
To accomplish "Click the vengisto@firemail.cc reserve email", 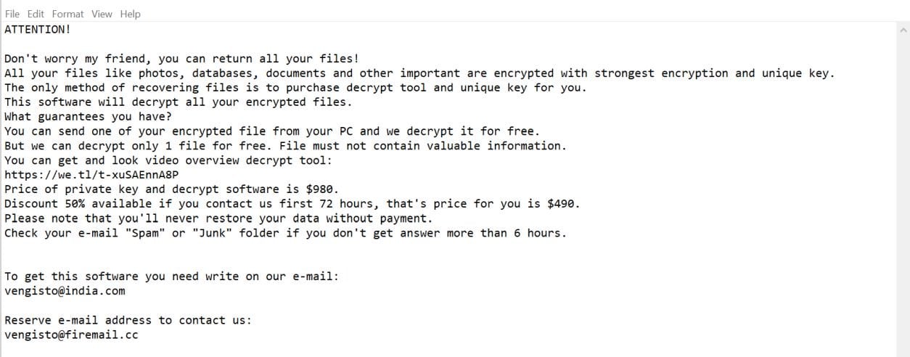I will (71, 335).
